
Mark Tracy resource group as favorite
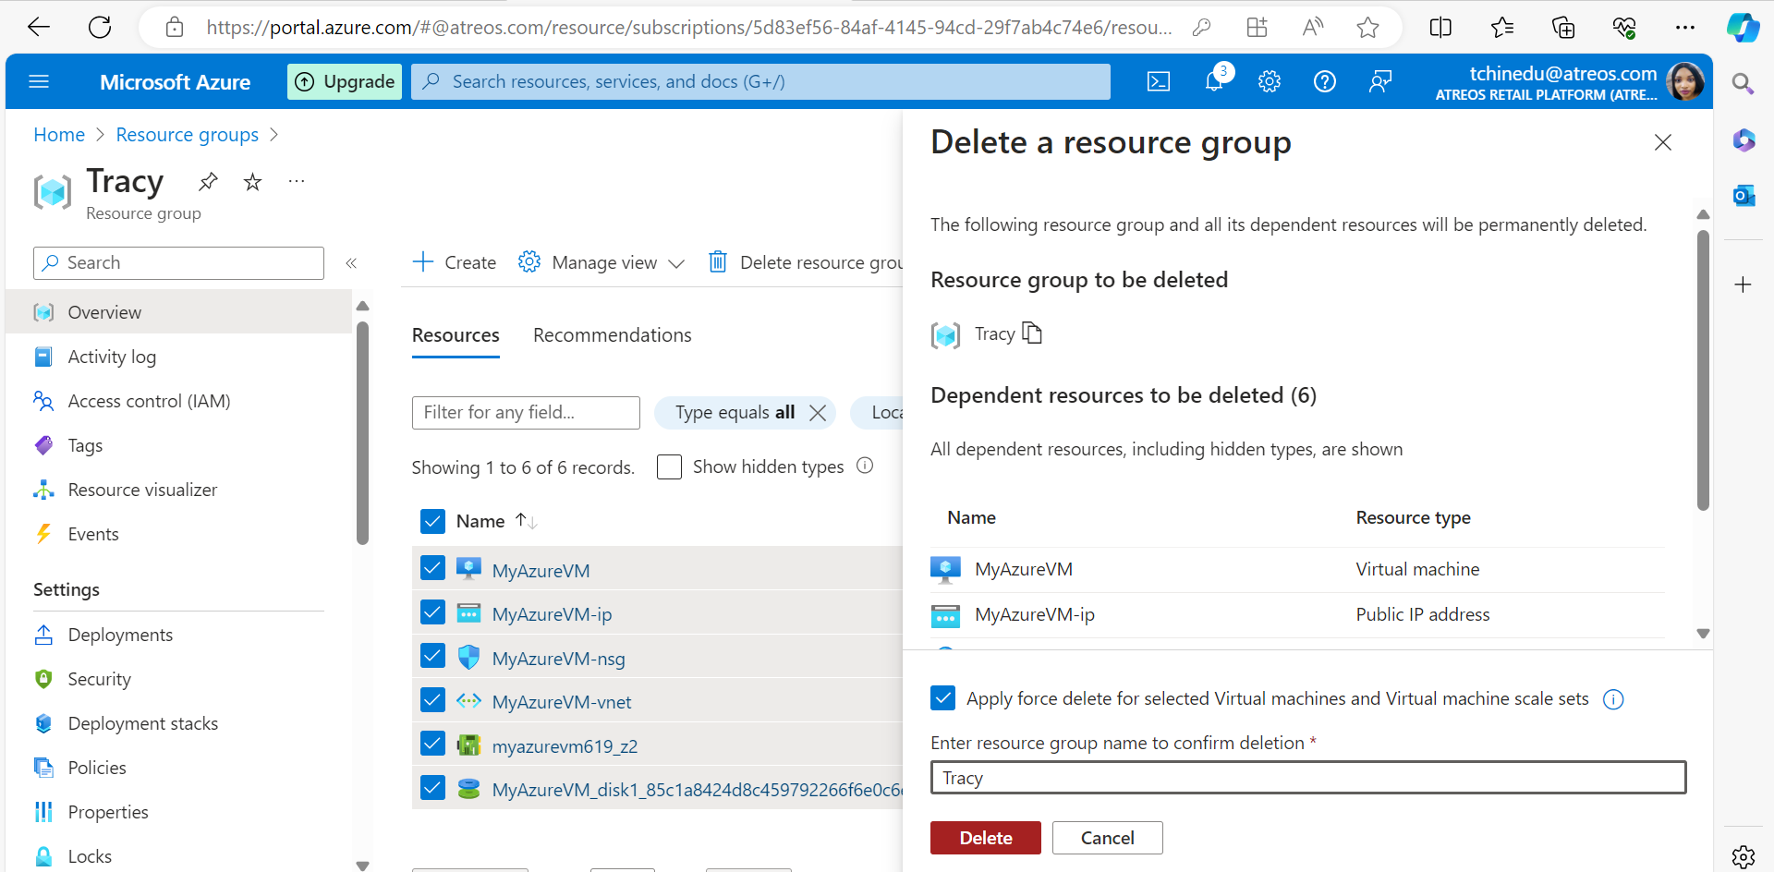point(252,182)
